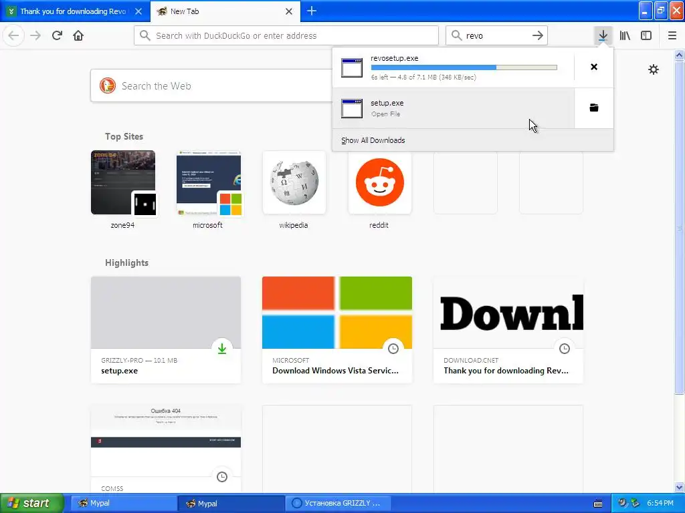
Task: Collapse the Top Sites section header
Action: pyautogui.click(x=124, y=136)
